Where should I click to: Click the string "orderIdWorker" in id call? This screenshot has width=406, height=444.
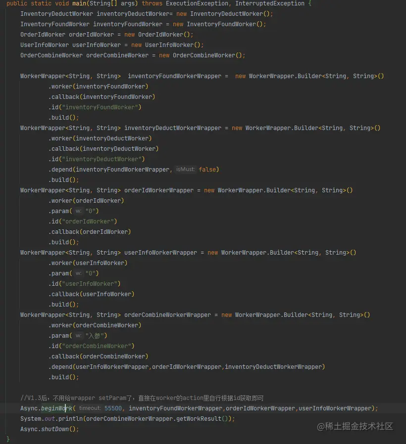88,222
